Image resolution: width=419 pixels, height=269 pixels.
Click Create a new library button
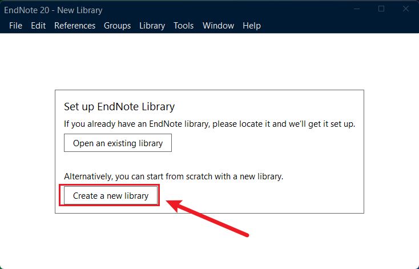tap(111, 195)
